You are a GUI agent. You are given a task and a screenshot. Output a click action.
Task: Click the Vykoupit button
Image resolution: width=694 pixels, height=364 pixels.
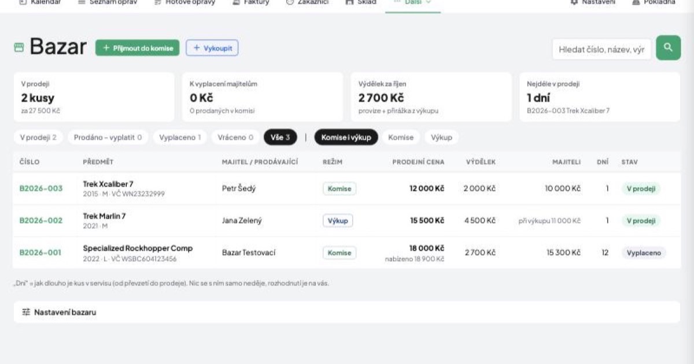pos(212,48)
